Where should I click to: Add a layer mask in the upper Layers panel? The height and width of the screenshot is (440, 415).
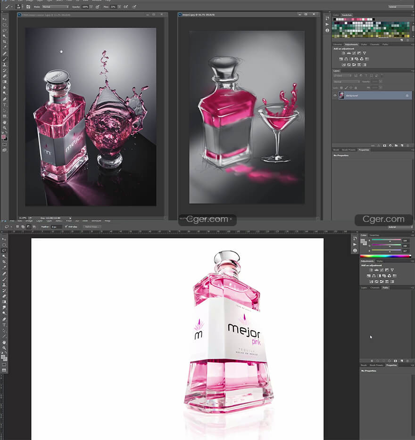coord(384,146)
